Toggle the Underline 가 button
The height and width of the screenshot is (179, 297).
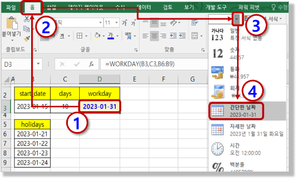(x=62, y=36)
